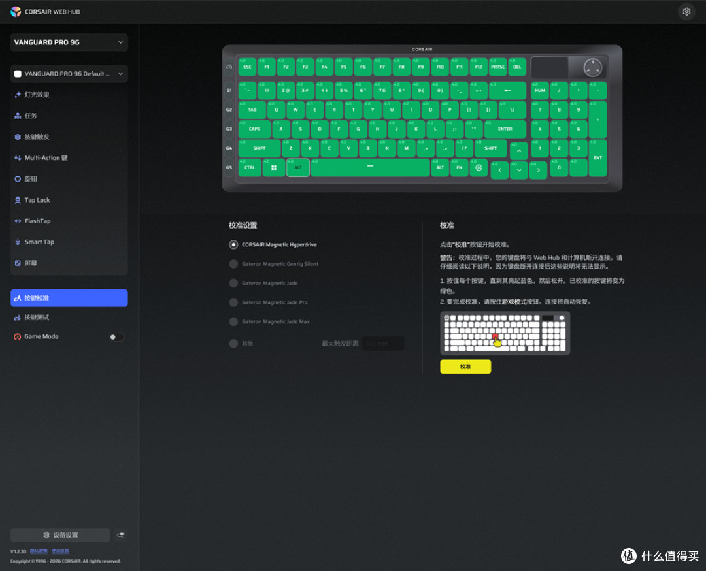Click the right arrow key
This screenshot has width=706, height=571.
pyautogui.click(x=538, y=171)
